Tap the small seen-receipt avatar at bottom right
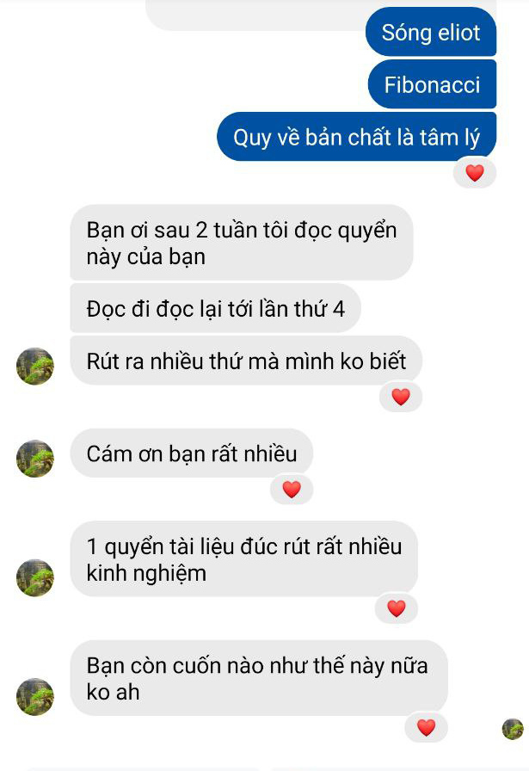The width and height of the screenshot is (529, 771). 513,729
